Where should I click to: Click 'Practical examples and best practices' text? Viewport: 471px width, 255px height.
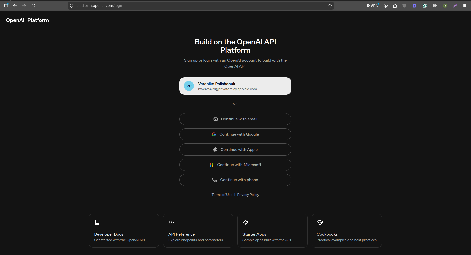point(347,240)
